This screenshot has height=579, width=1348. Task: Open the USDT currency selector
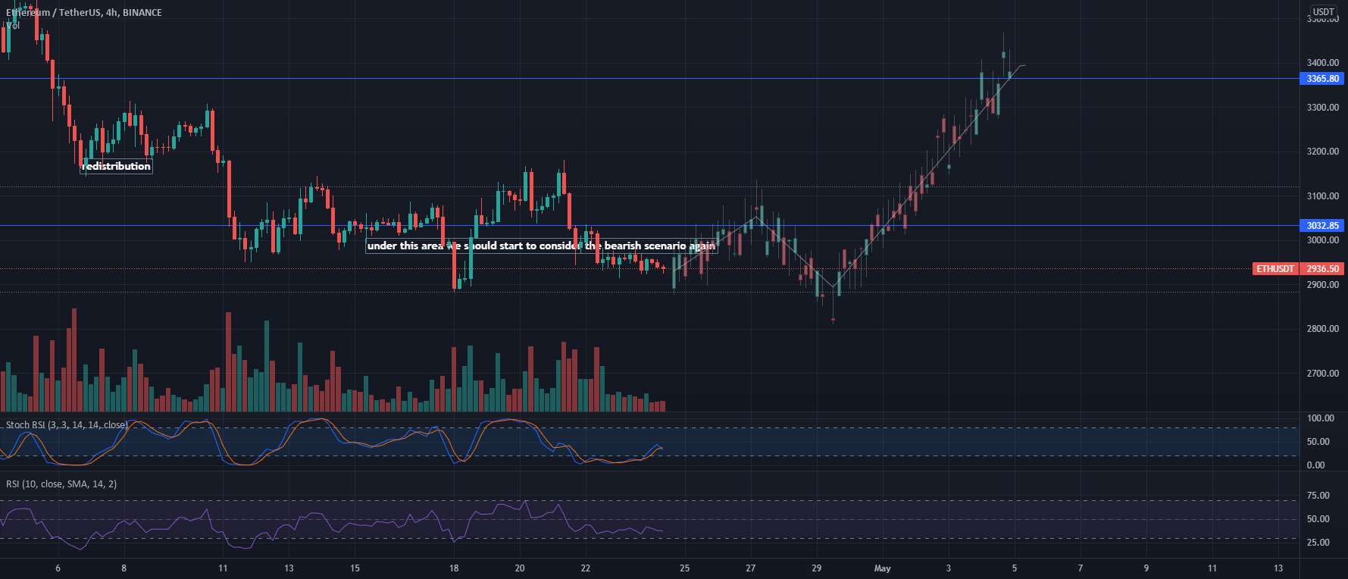point(1324,11)
